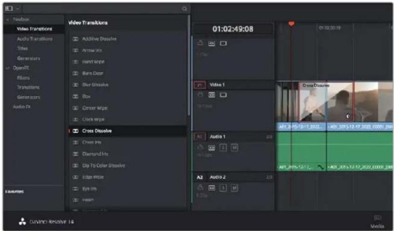Lock the top video track
The image size is (394, 231).
coord(200,43)
